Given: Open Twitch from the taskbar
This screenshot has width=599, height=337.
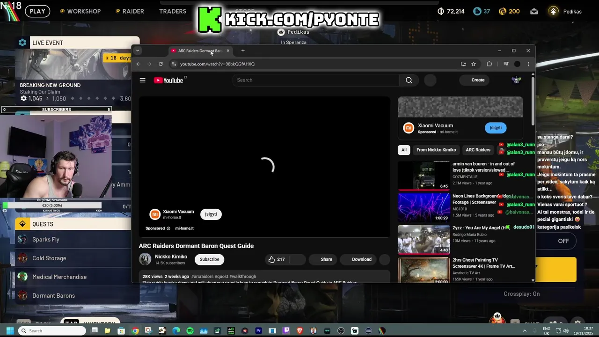Looking at the screenshot, I should click(x=286, y=331).
